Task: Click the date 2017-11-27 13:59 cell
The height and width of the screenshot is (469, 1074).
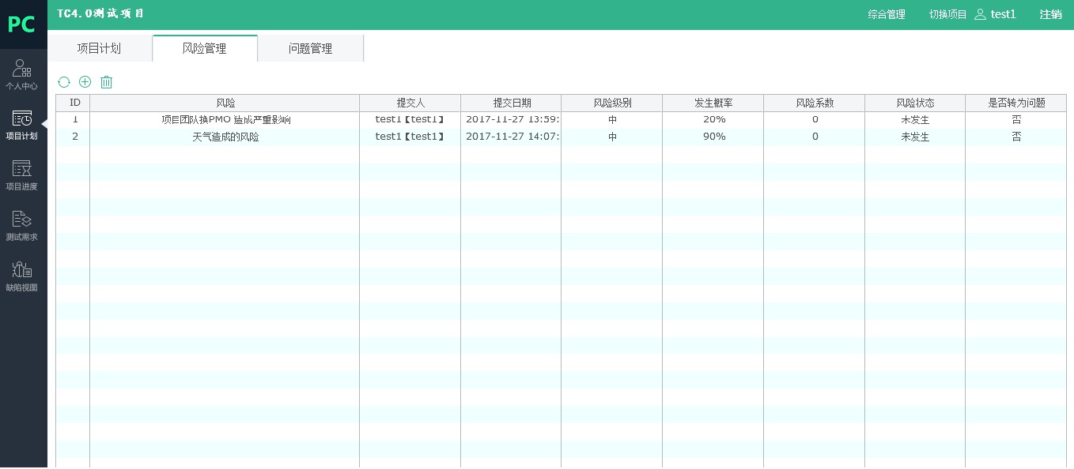Action: (x=512, y=120)
